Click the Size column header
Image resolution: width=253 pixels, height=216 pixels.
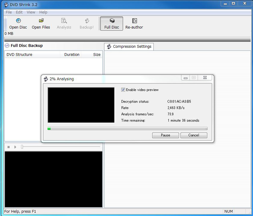pos(91,55)
